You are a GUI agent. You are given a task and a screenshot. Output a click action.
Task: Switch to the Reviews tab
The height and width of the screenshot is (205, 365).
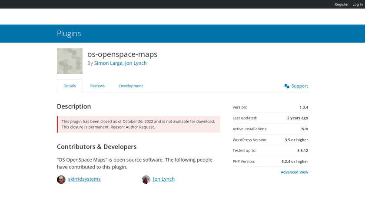(97, 86)
